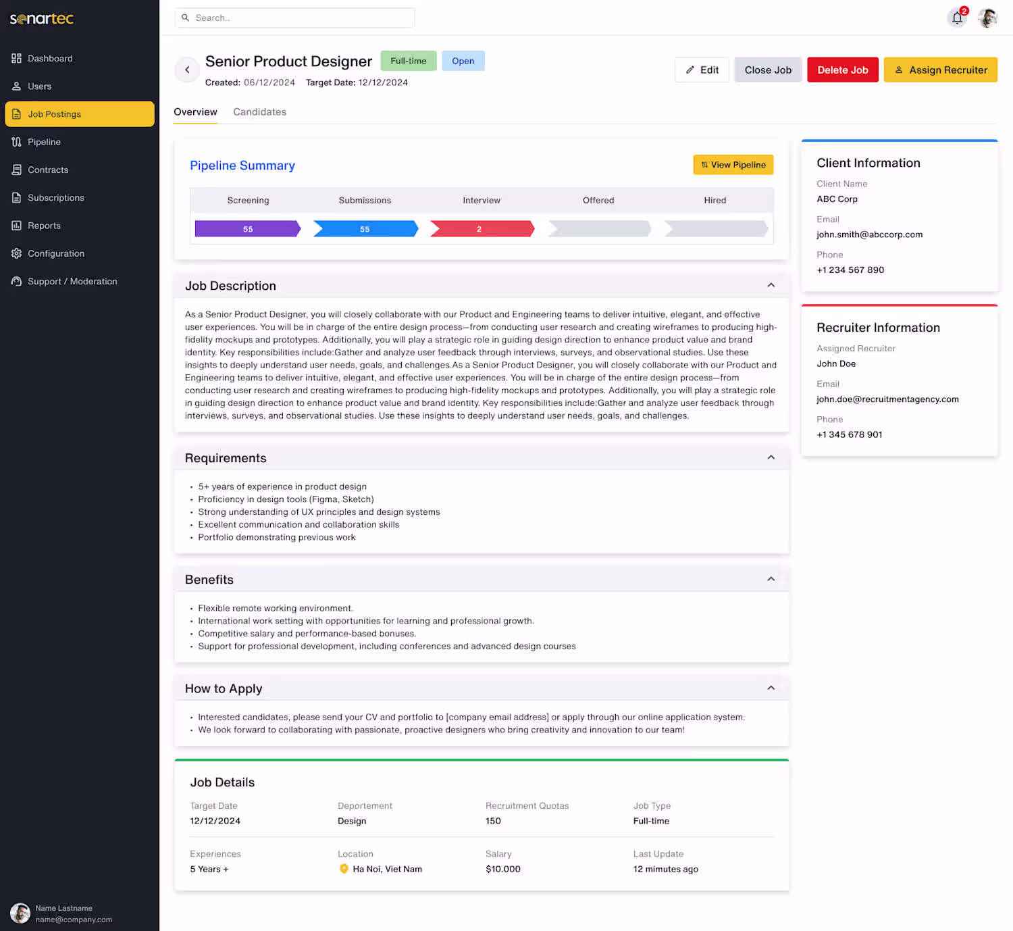
Task: Open Configuration from the sidebar menu
Action: [80, 253]
